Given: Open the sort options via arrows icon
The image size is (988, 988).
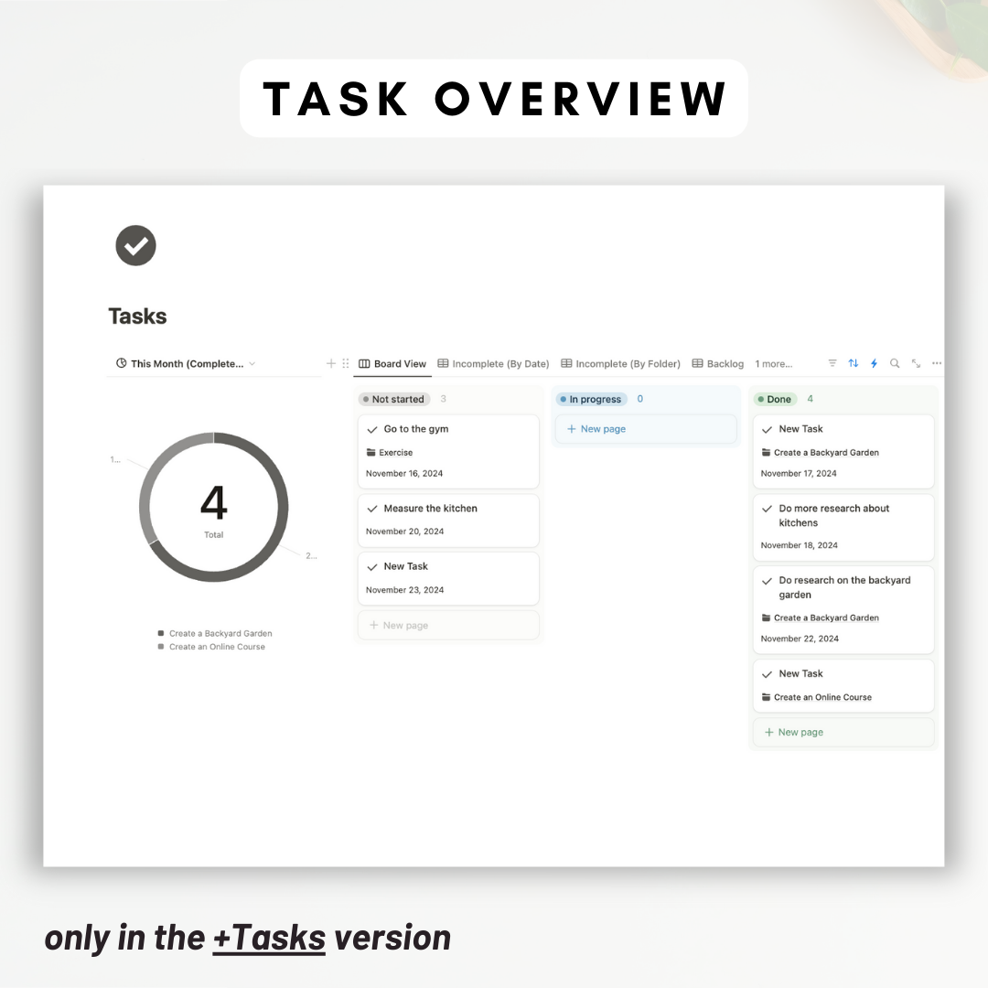Looking at the screenshot, I should (x=854, y=363).
